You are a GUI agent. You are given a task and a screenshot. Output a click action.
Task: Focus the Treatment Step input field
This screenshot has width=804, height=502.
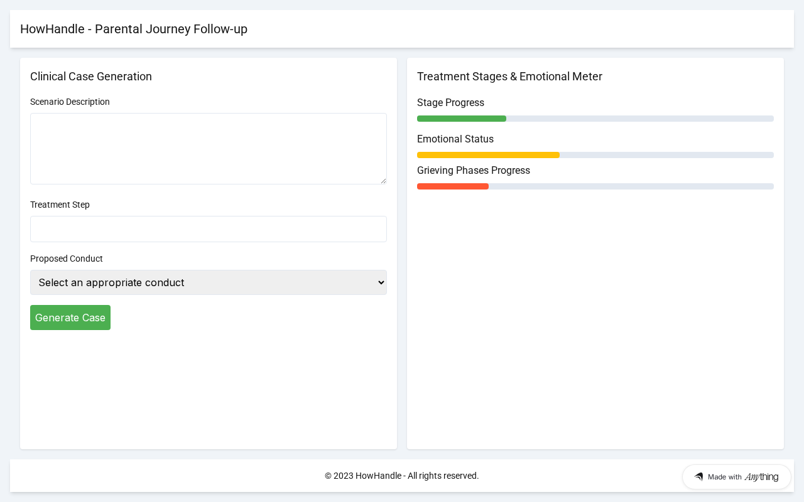coord(208,229)
